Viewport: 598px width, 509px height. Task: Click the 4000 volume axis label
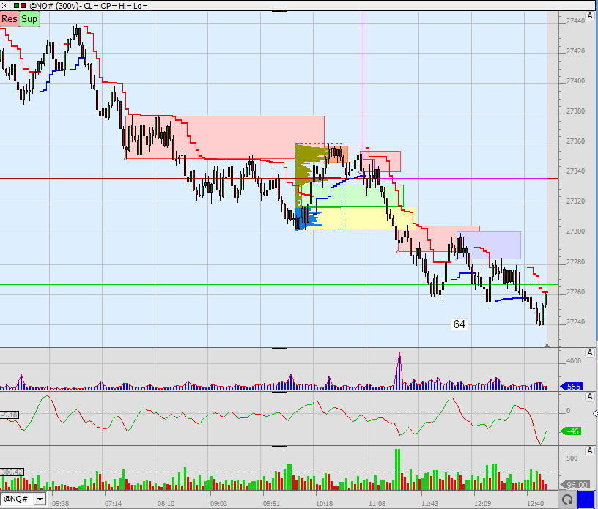coord(574,361)
